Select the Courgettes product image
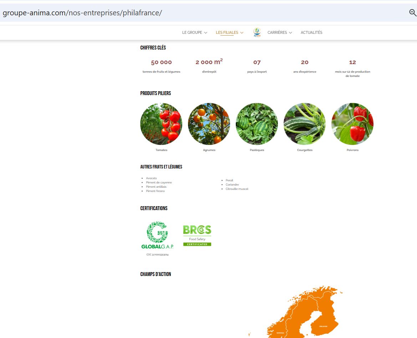 click(x=305, y=124)
